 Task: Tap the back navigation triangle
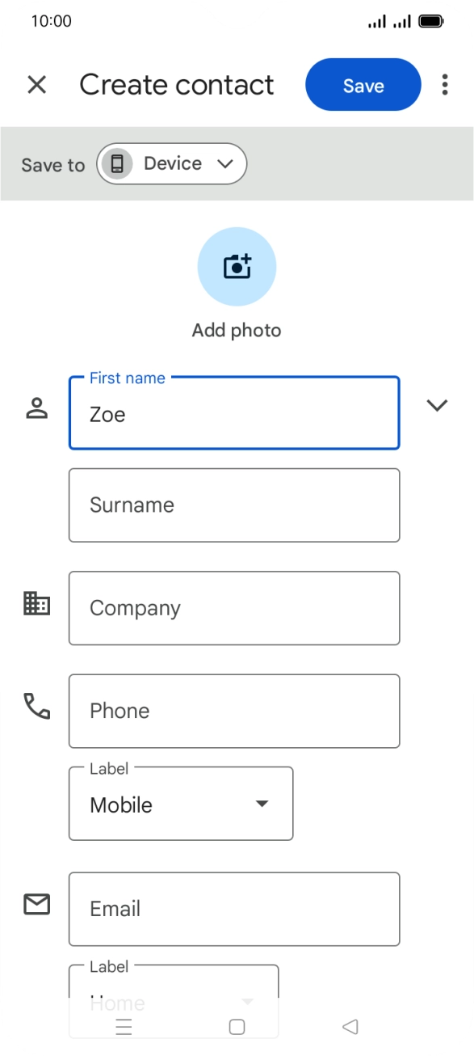[350, 1025]
